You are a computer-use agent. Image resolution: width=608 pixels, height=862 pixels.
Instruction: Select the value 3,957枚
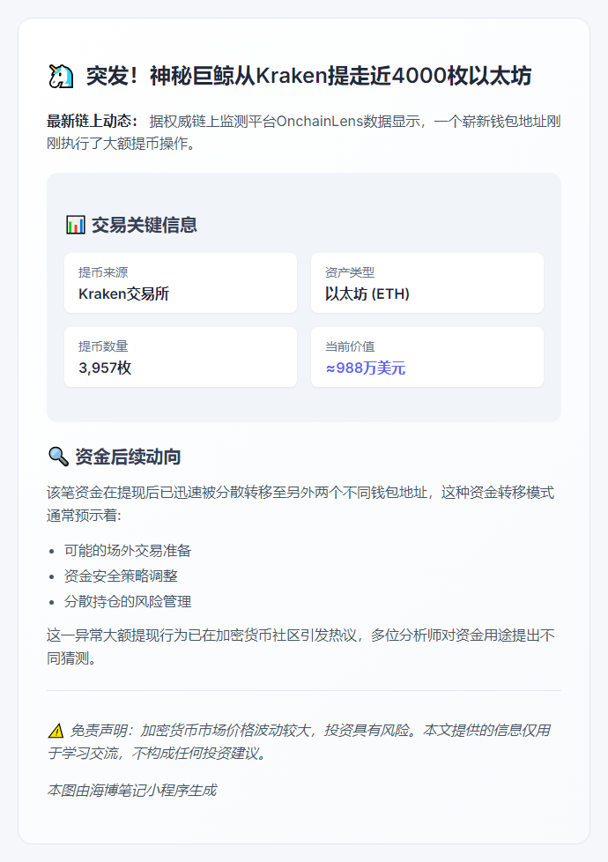click(105, 368)
